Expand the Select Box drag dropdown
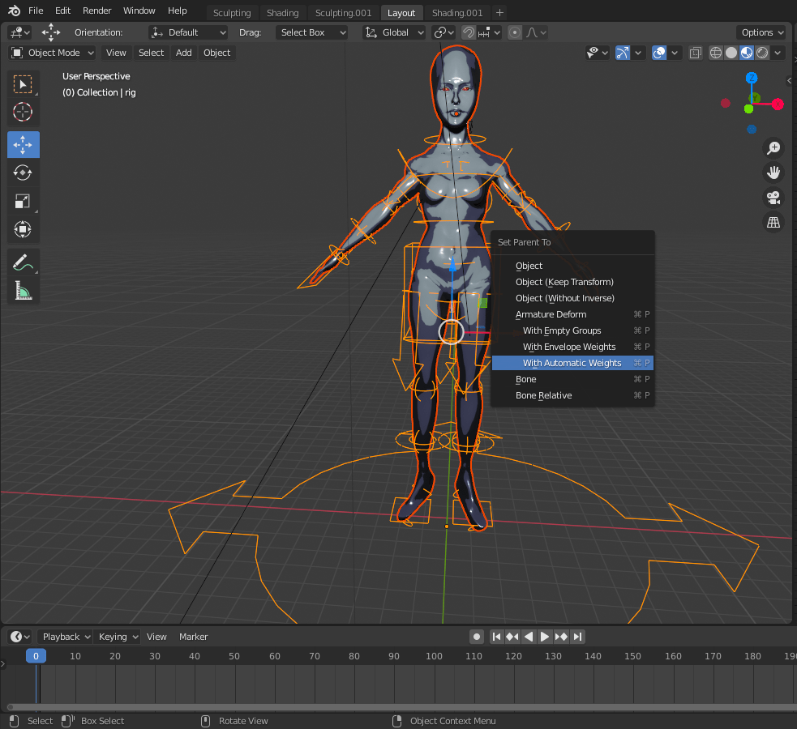This screenshot has width=797, height=729. point(312,32)
